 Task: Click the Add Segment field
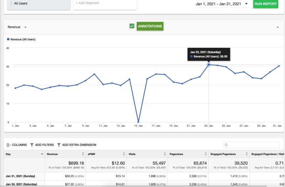click(105, 4)
